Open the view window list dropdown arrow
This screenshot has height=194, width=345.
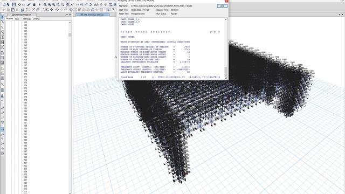[x=339, y=15]
